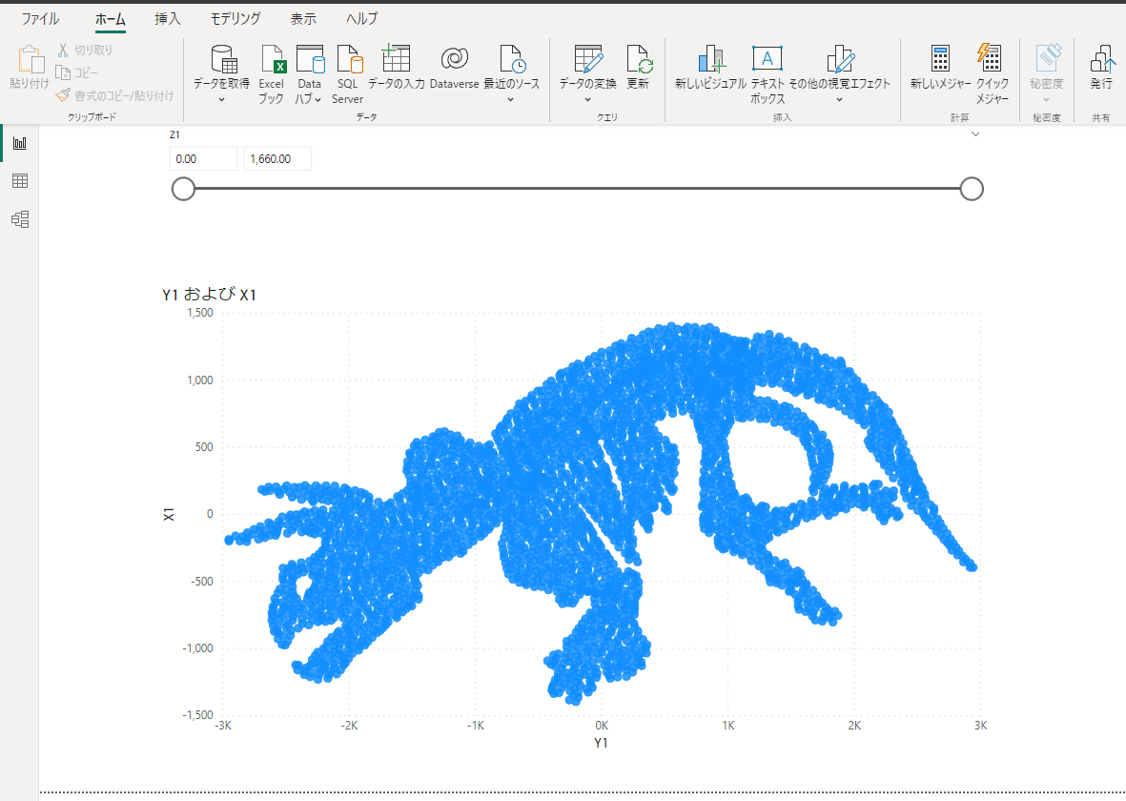Screen dimensions: 1126x801
Task: Open the Z1 slicer chevron menu
Action: (x=975, y=134)
